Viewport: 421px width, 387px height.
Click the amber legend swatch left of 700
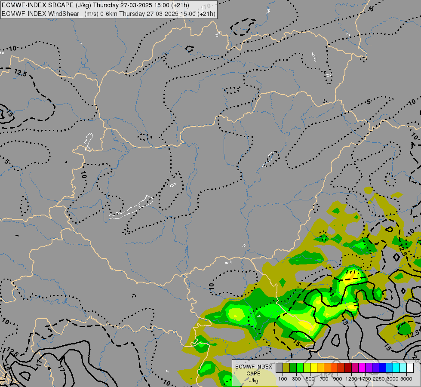coord(320,368)
